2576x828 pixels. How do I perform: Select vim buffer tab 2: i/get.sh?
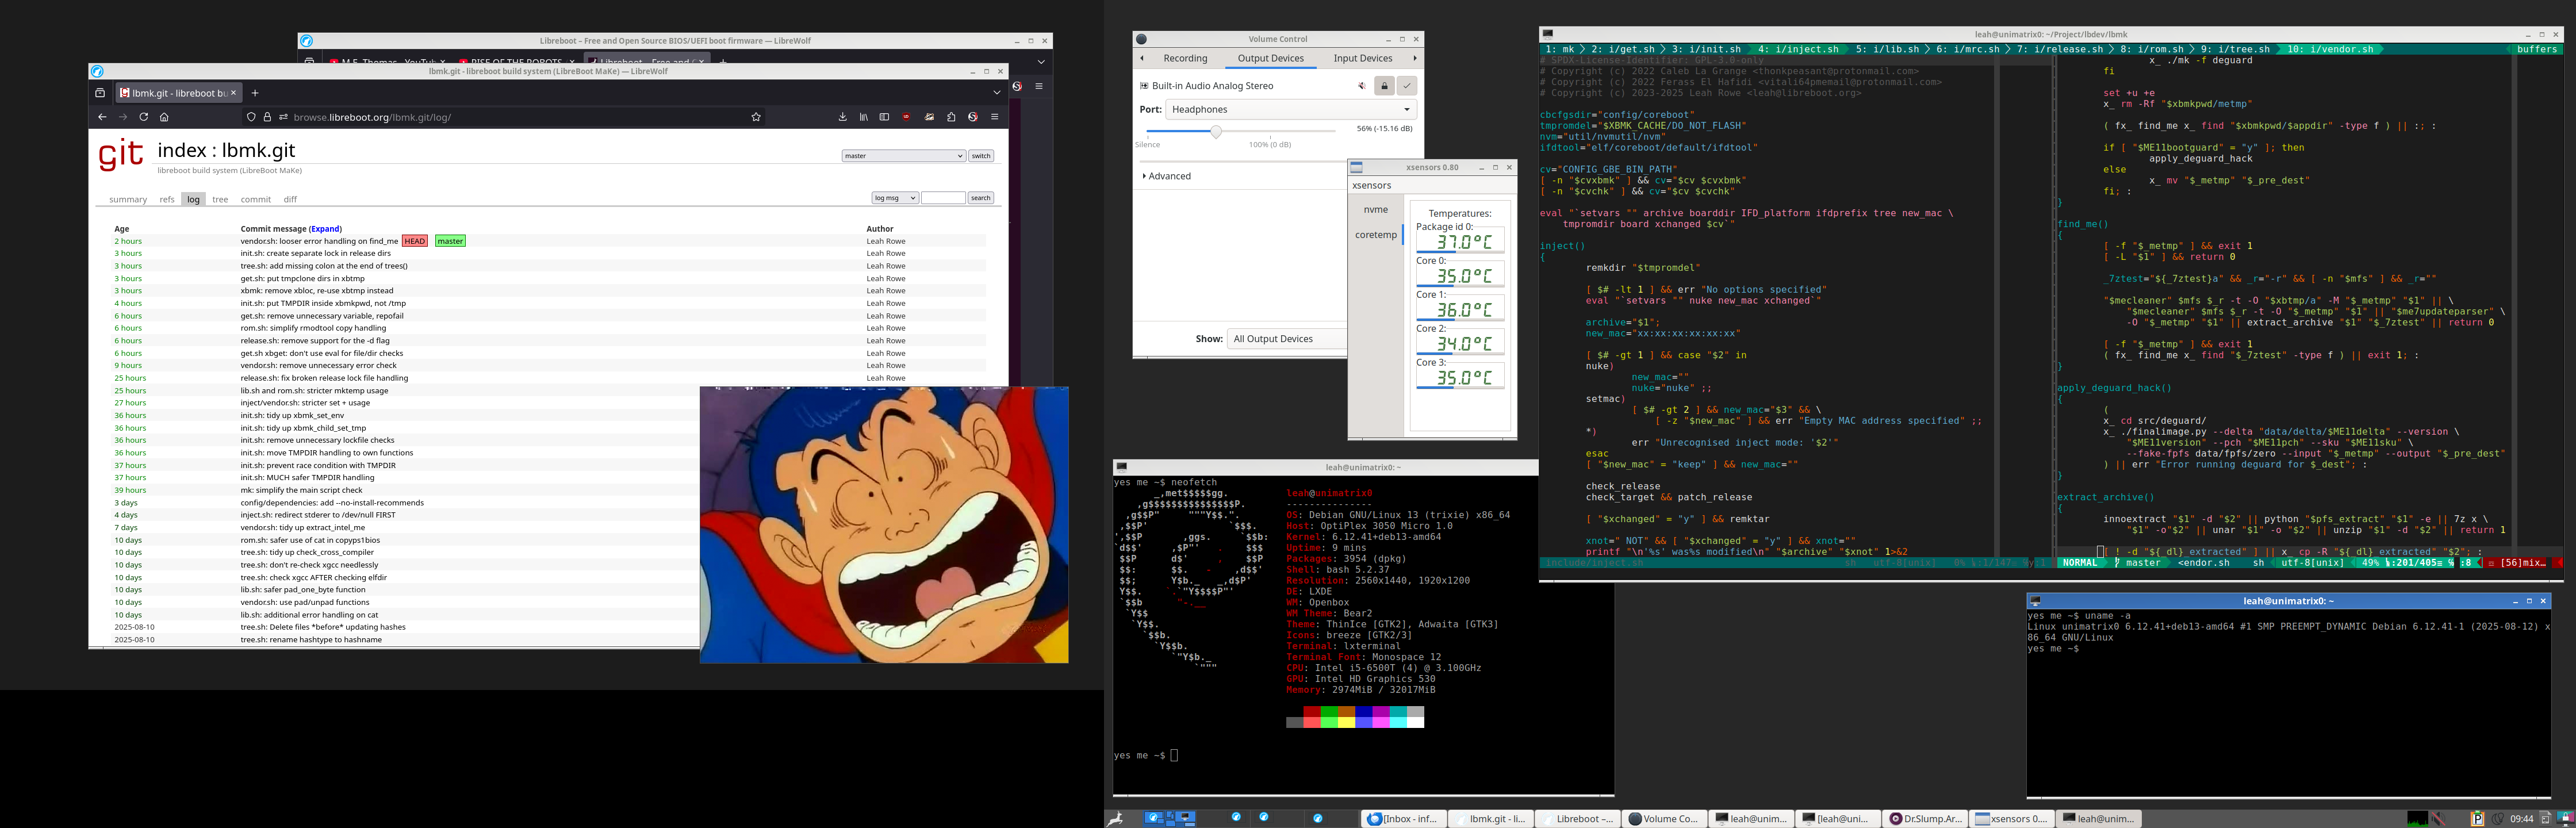pyautogui.click(x=1622, y=49)
